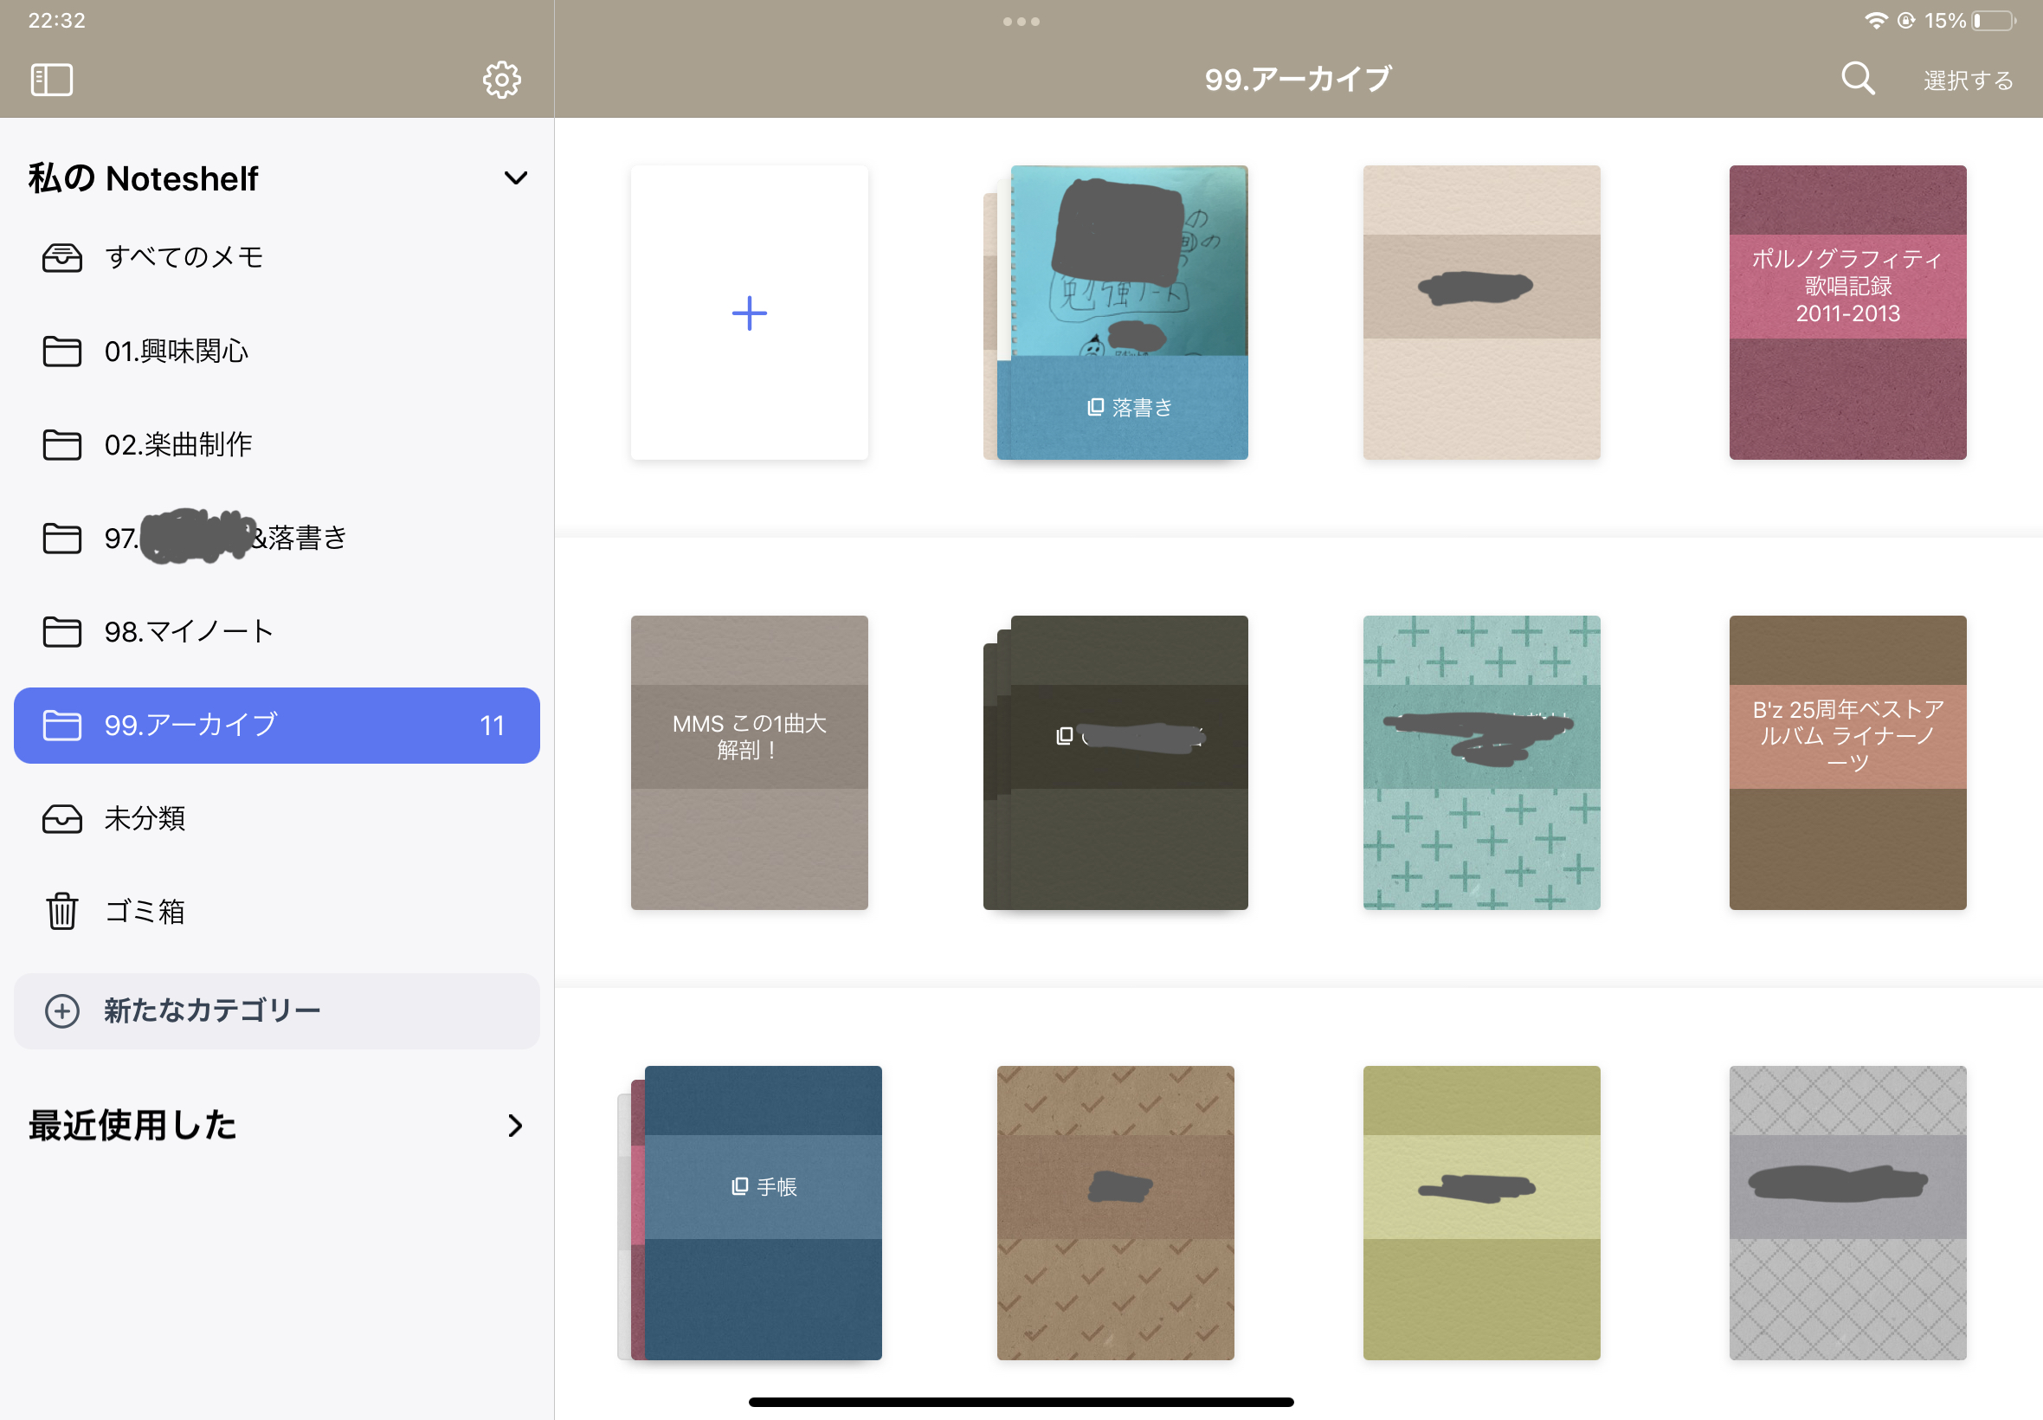Open settings gear icon
Screen dimensions: 2043x1420
501,80
